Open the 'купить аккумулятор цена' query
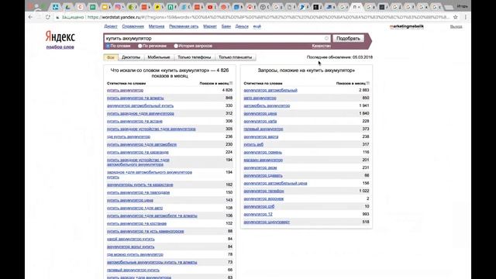Viewport: 496px width, 279px height. point(130,200)
